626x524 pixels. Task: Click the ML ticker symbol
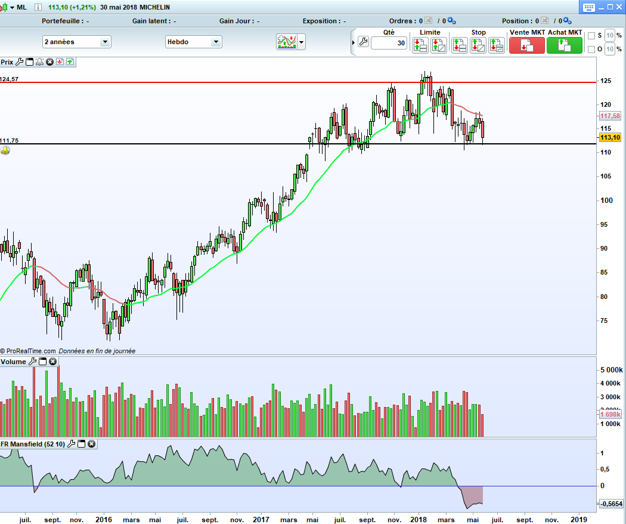pos(22,7)
